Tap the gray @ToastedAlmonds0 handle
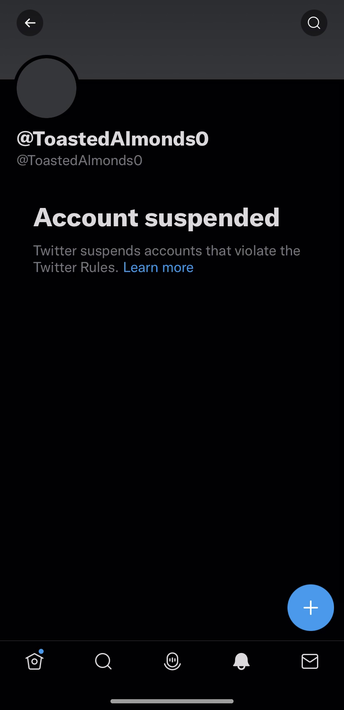Screen dimensions: 344x710 tap(79, 161)
